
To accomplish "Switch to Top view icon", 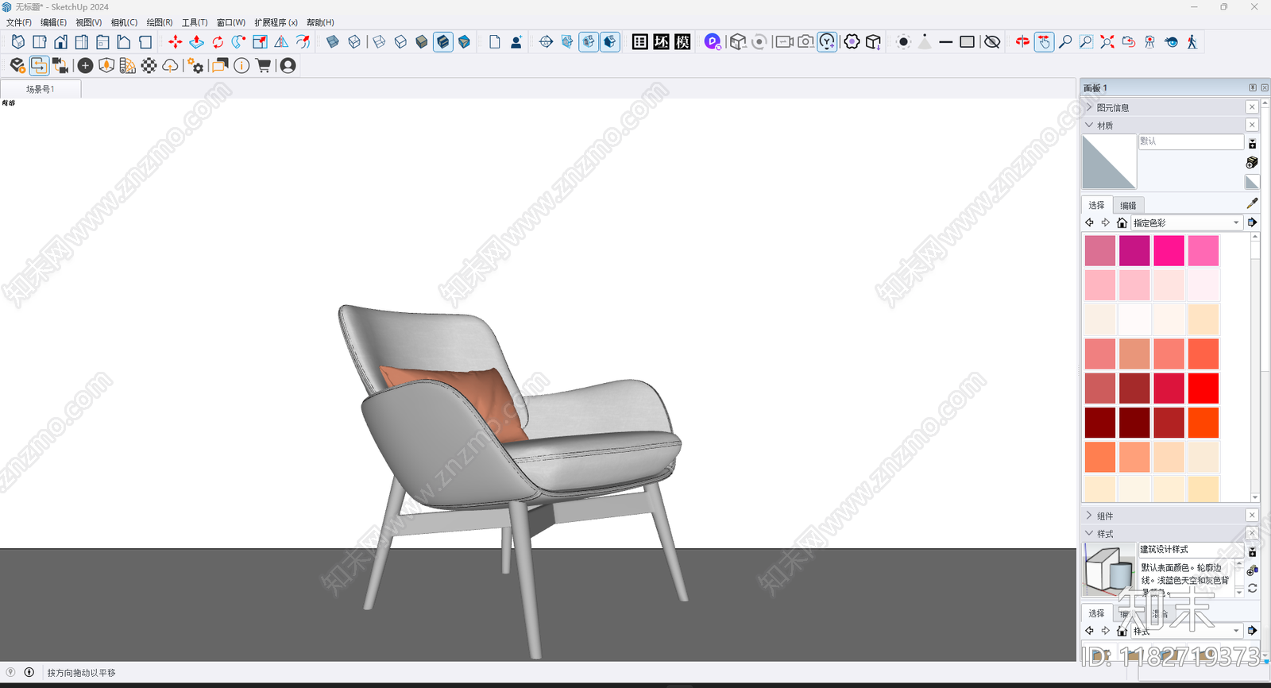I will 39,41.
